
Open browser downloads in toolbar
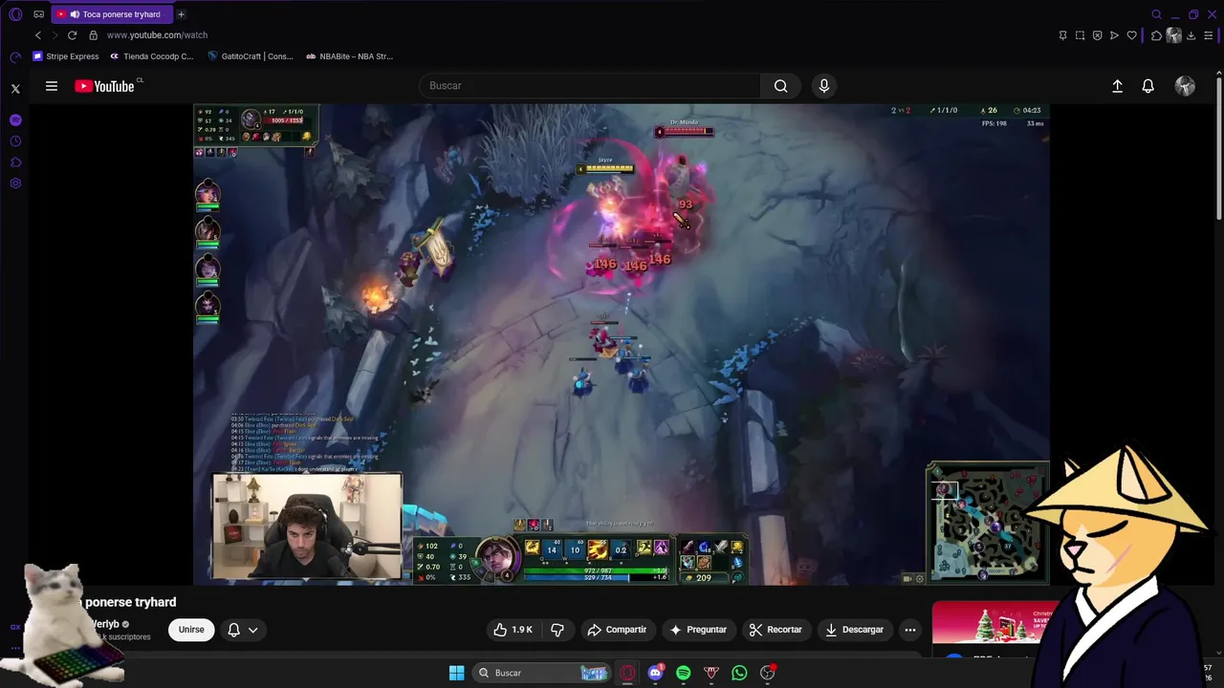[x=1191, y=35]
